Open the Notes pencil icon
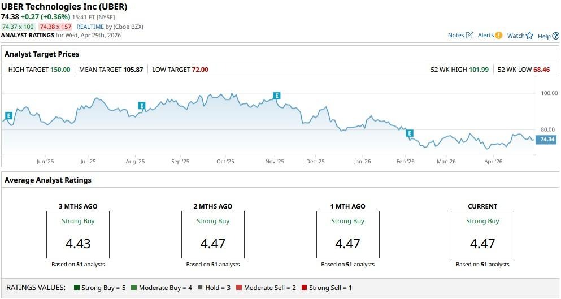The image size is (561, 299). pyautogui.click(x=469, y=35)
